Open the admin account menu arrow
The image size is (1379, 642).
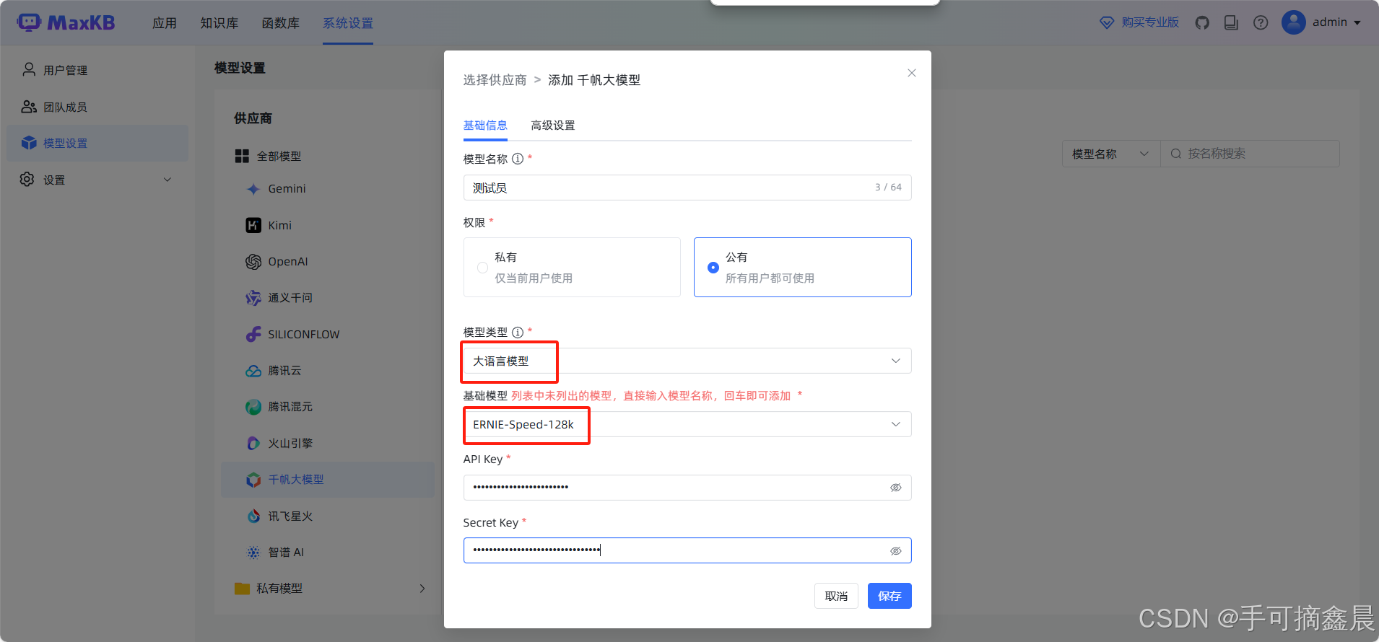pos(1357,23)
